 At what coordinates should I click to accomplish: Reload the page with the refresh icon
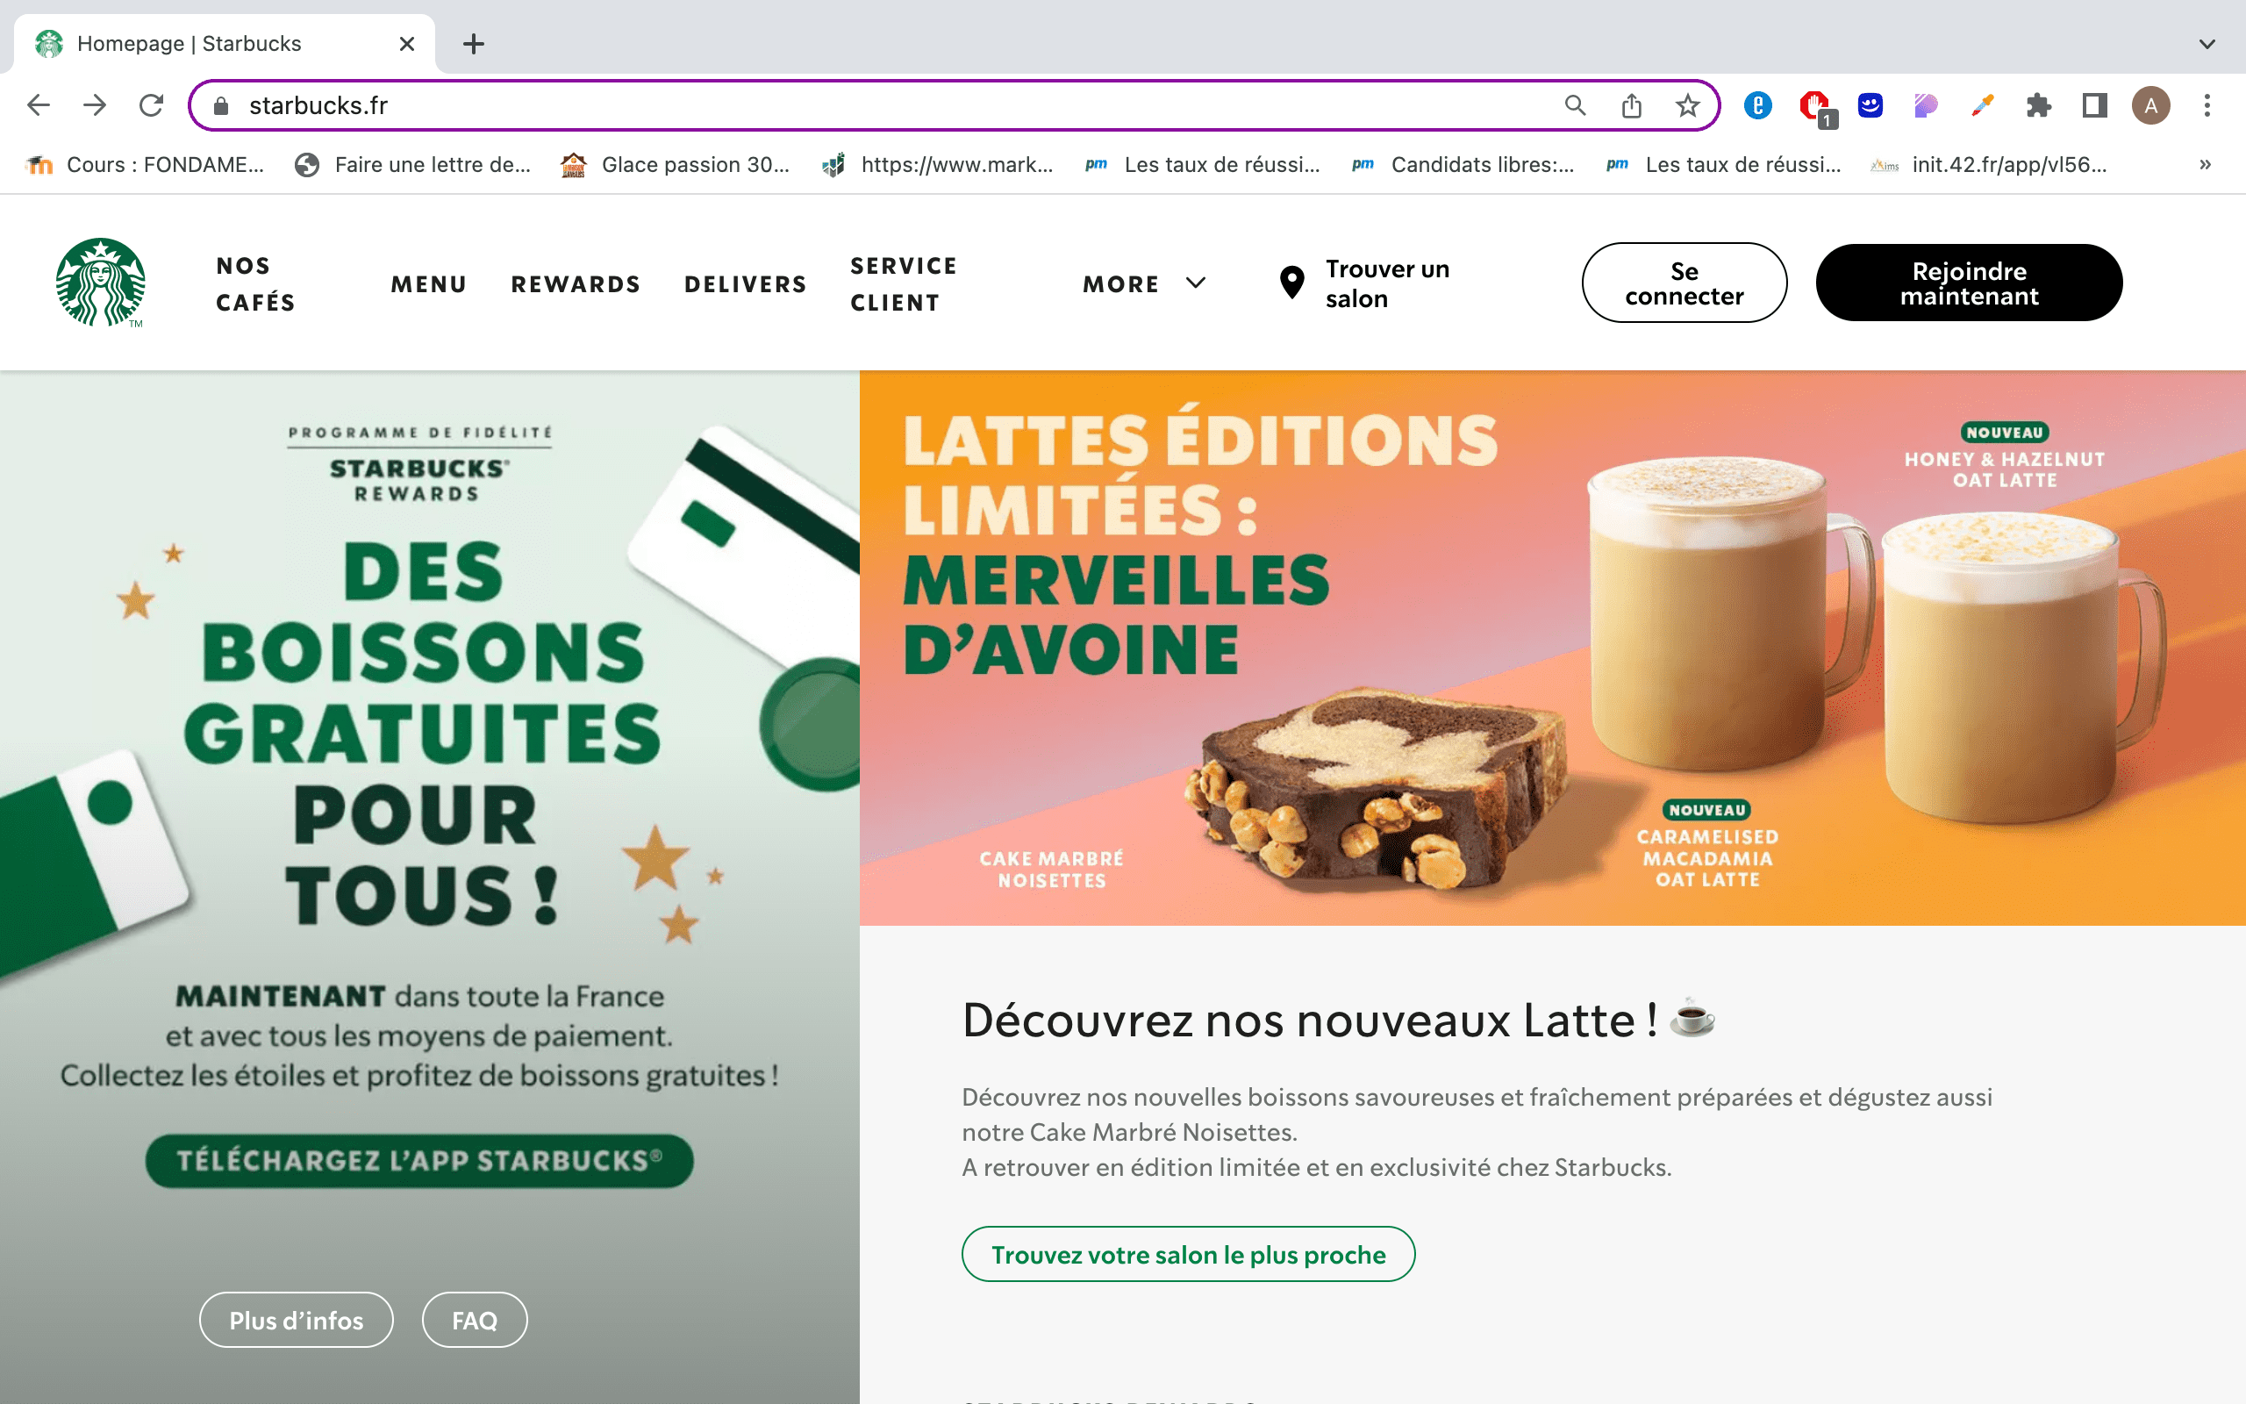[151, 105]
